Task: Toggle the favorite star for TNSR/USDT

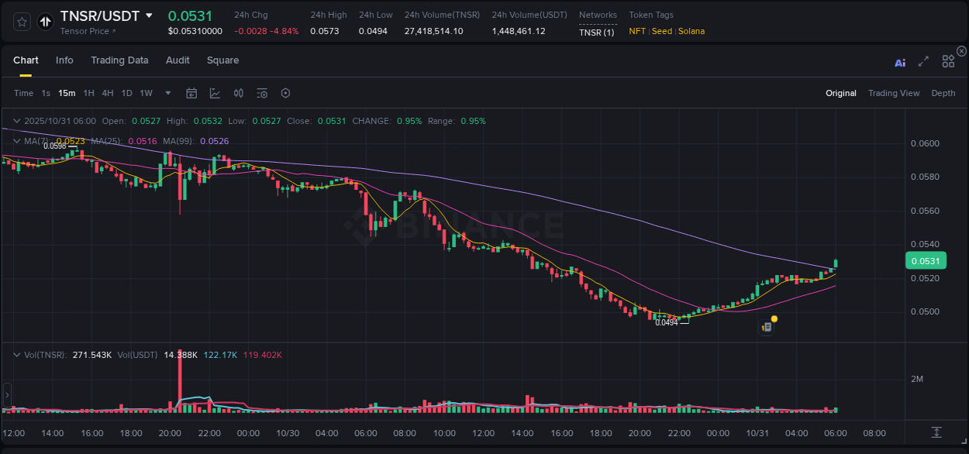Action: (x=21, y=21)
